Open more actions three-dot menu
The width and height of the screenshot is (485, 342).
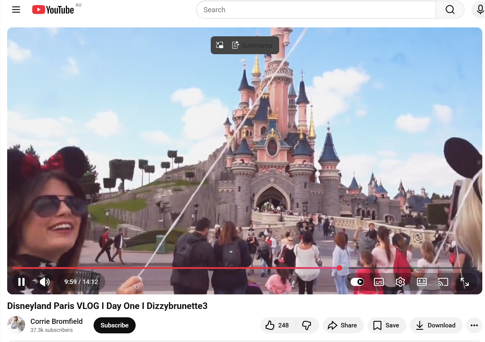[474, 325]
